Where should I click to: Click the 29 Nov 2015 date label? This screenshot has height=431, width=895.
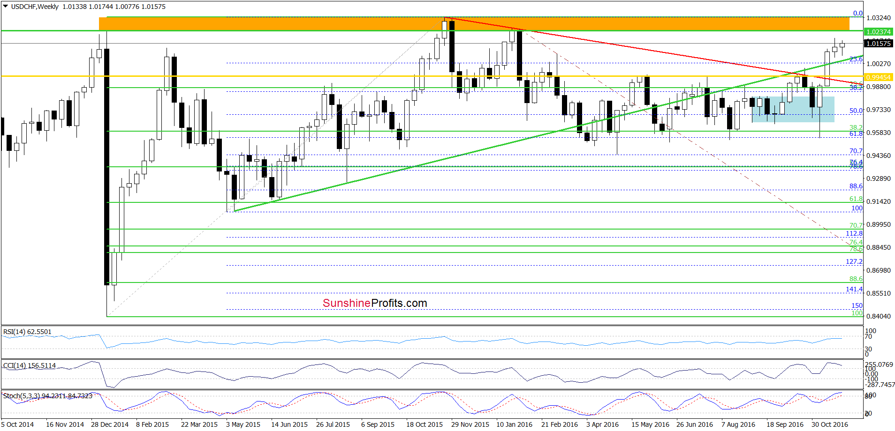click(470, 424)
